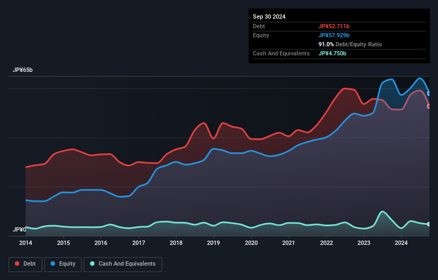
Task: Click the blue Equity endpoint marker
Action: (429, 94)
